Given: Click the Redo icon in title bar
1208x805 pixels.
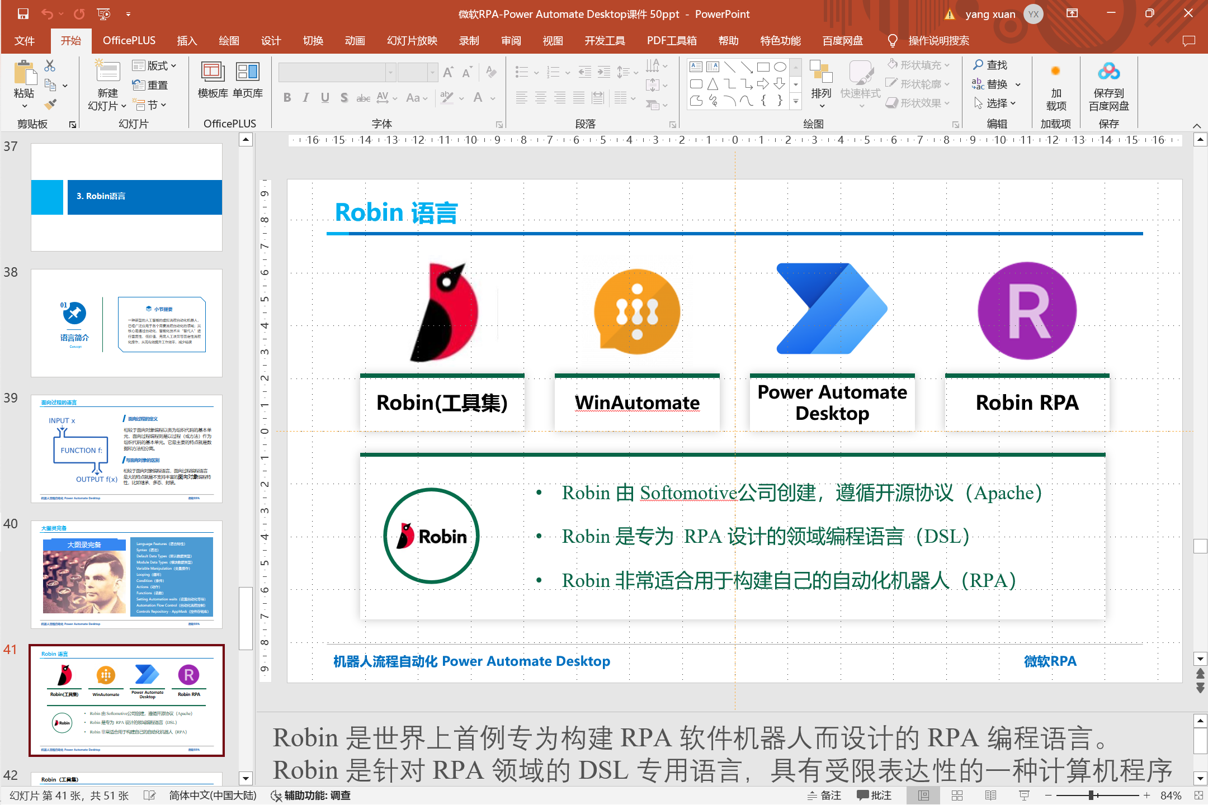Looking at the screenshot, I should [80, 14].
